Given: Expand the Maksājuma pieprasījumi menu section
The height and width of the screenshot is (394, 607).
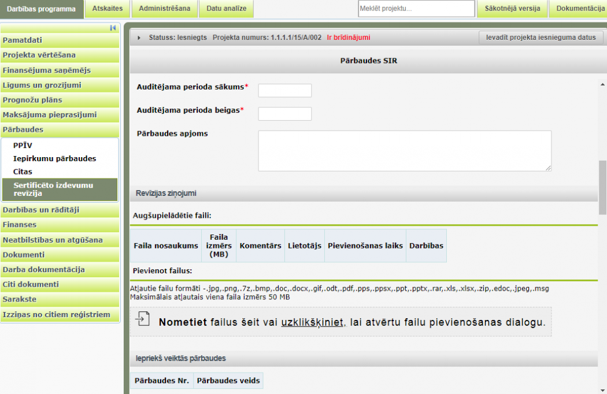Looking at the screenshot, I should point(50,115).
